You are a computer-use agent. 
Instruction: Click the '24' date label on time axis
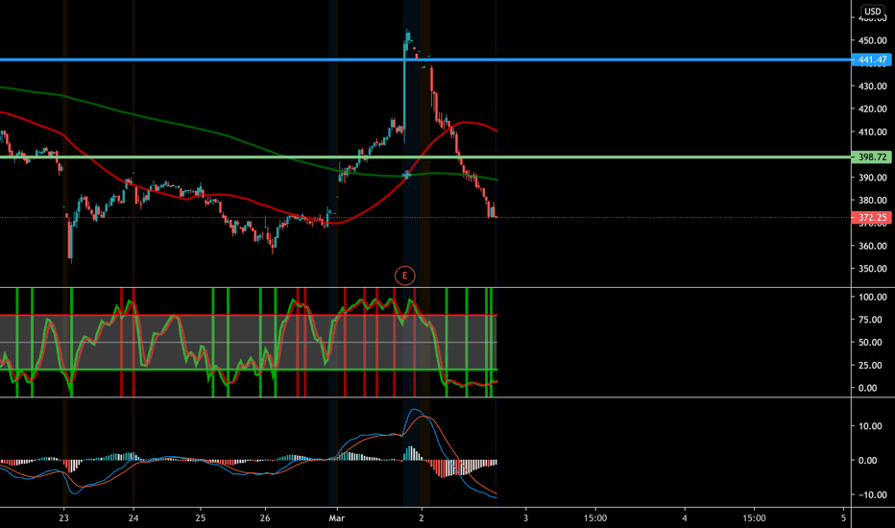point(133,518)
